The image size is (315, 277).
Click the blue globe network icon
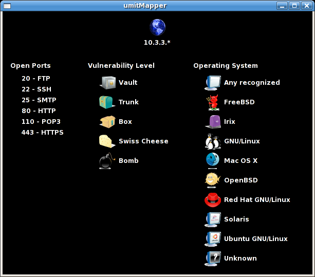pyautogui.click(x=157, y=27)
